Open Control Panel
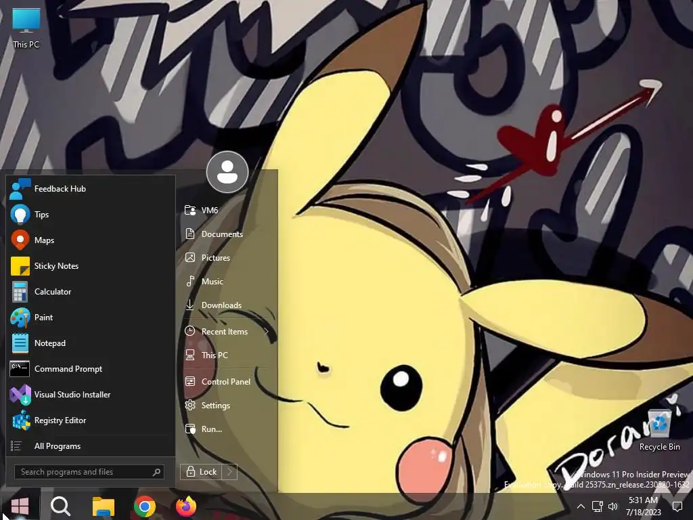 tap(227, 382)
